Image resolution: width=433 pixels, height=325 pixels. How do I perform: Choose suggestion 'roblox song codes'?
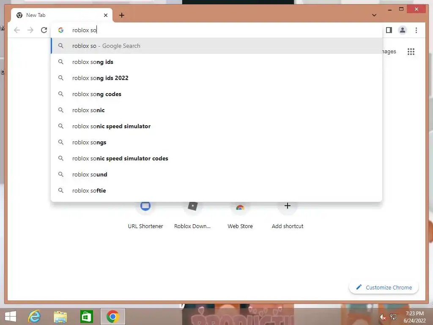(217, 94)
